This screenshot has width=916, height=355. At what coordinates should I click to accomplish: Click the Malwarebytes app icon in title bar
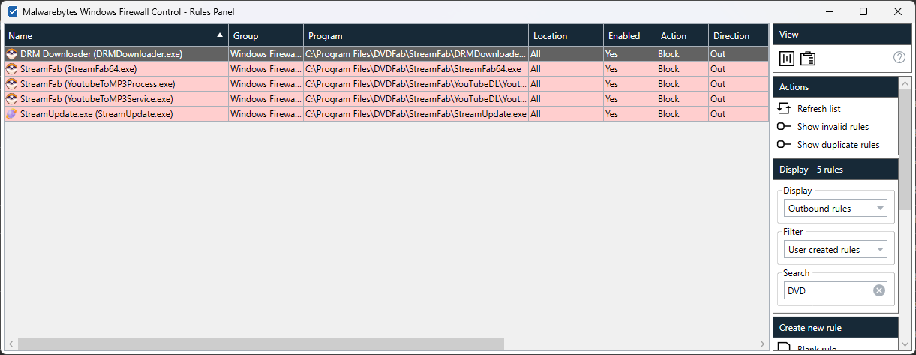click(13, 11)
